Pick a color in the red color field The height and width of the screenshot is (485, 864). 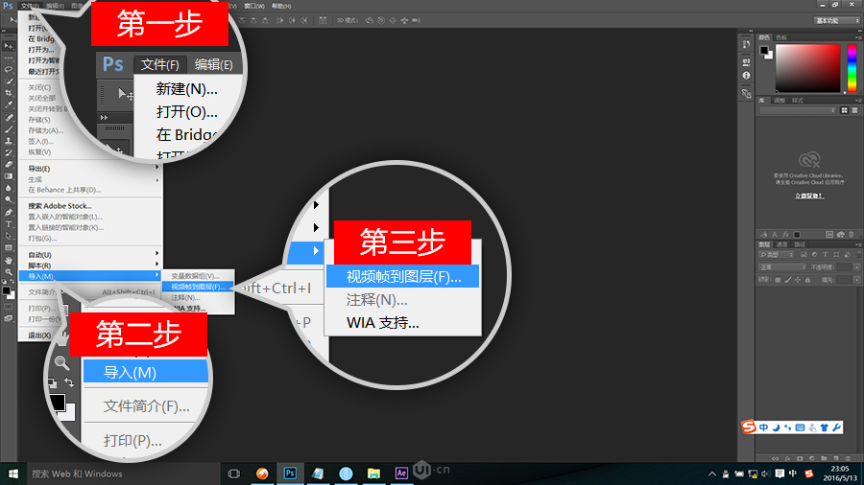807,68
